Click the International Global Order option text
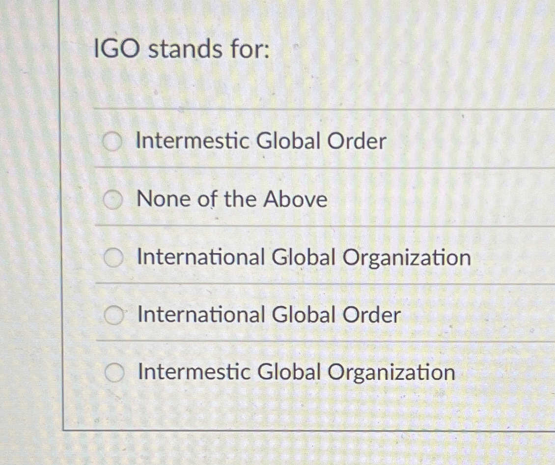This screenshot has height=465, width=555. coord(269,314)
